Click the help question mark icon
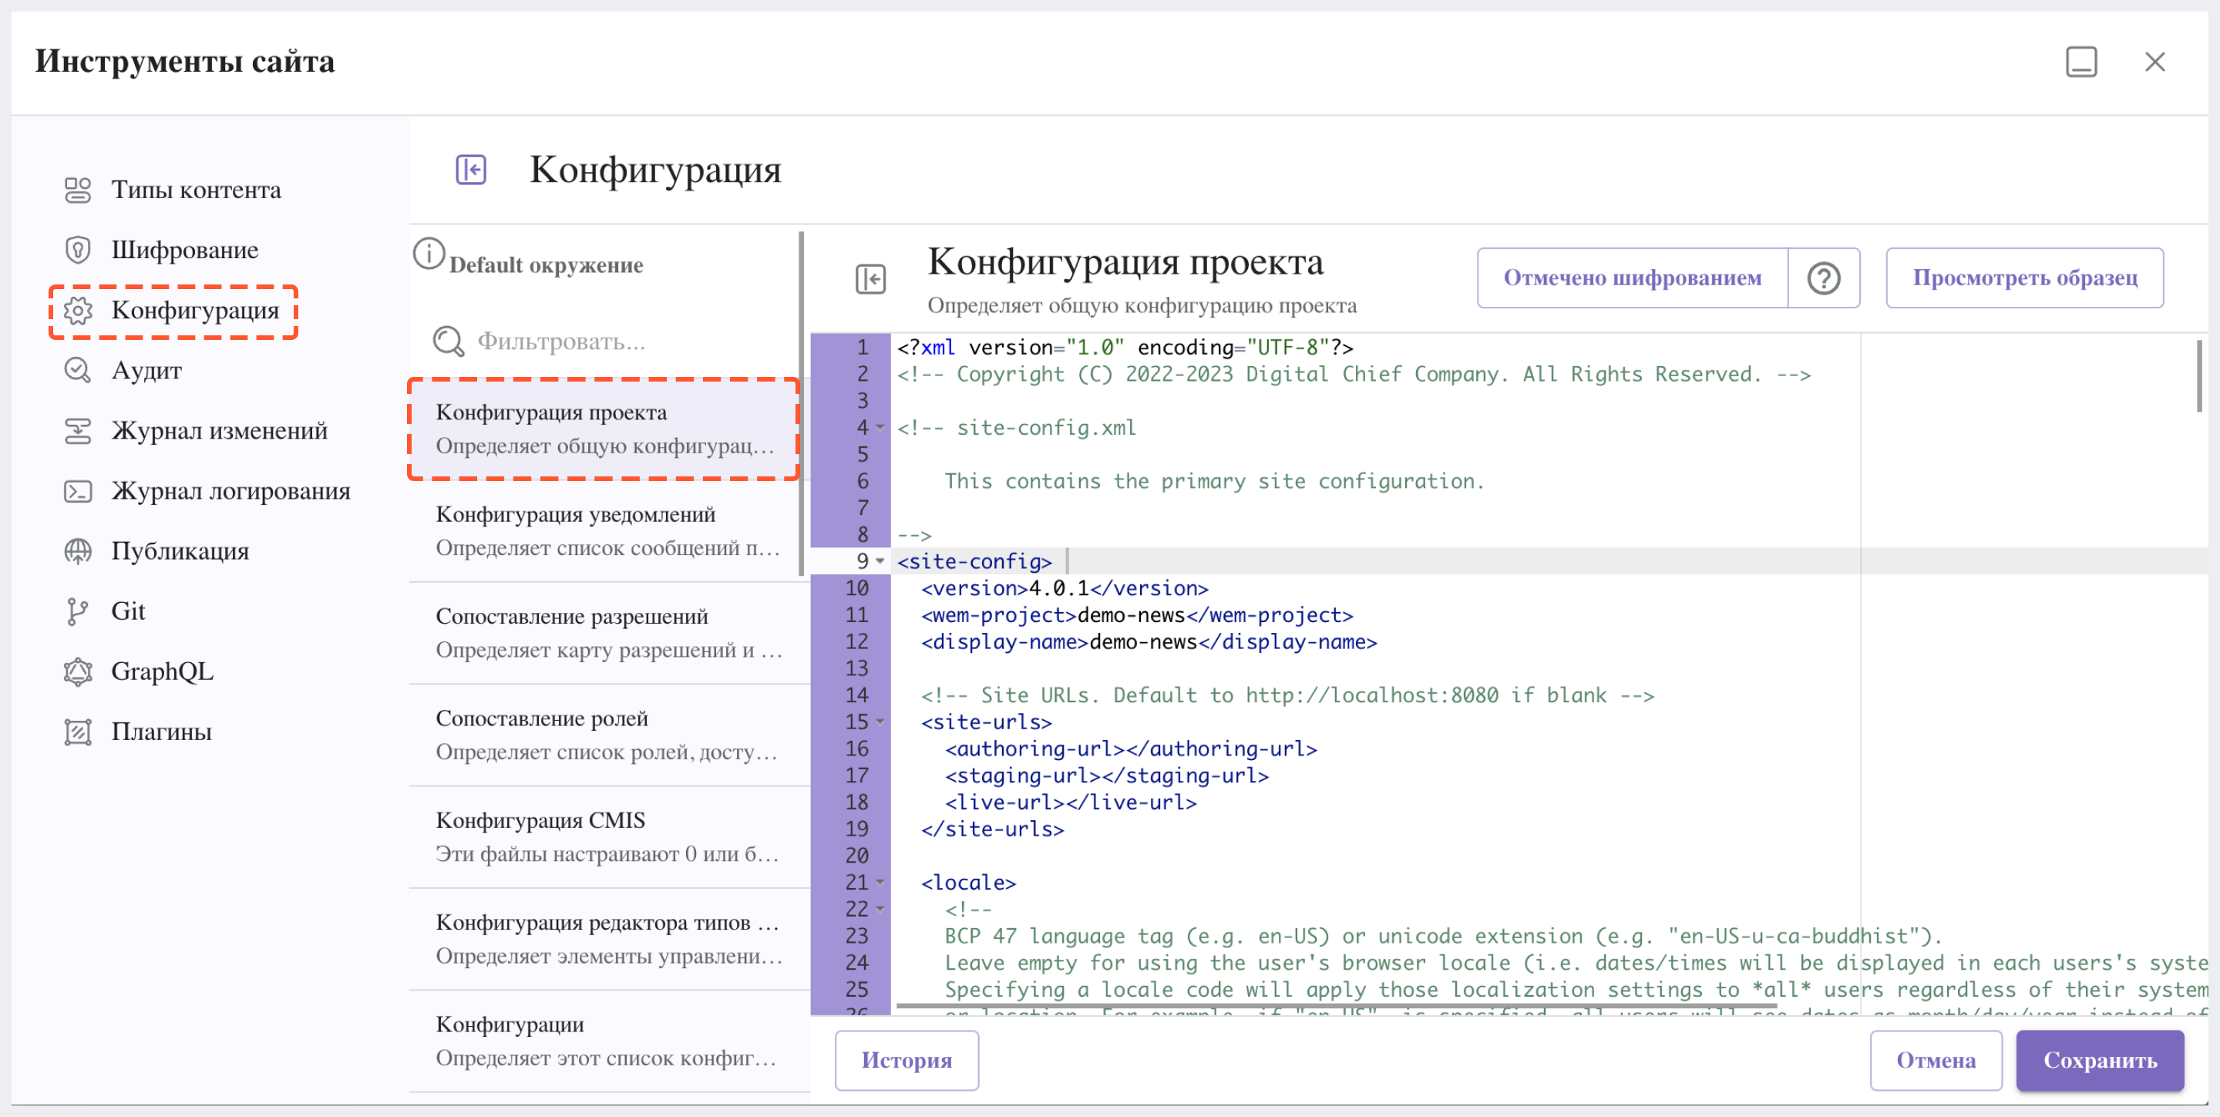The height and width of the screenshot is (1117, 2220). coord(1824,278)
